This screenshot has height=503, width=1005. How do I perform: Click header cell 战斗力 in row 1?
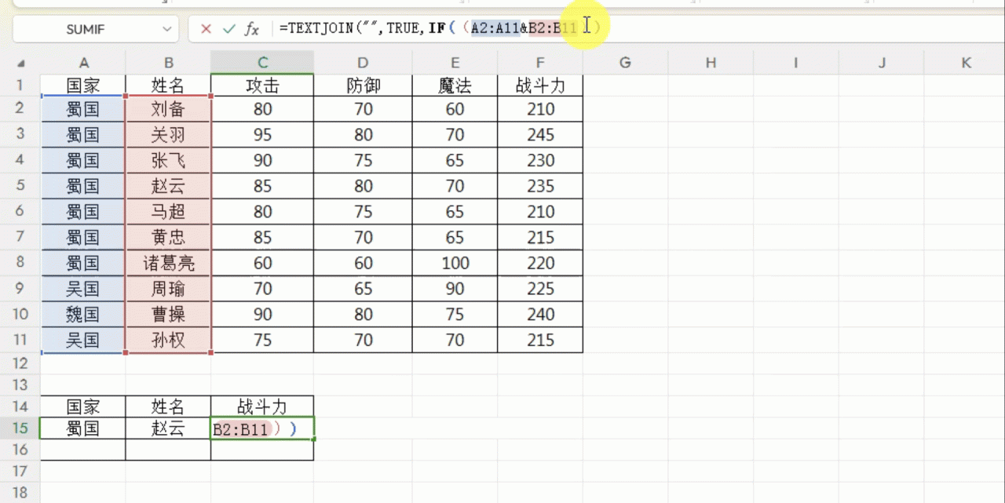(x=540, y=85)
